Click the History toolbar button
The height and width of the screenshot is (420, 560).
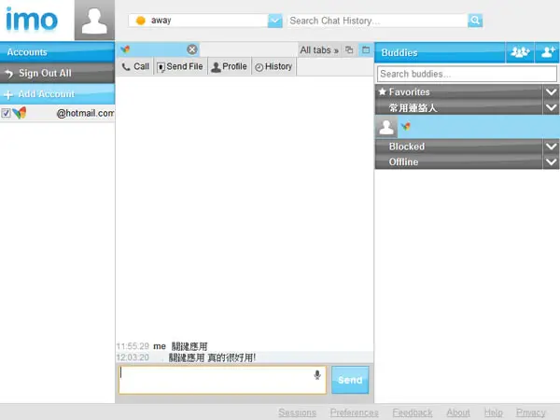[273, 66]
